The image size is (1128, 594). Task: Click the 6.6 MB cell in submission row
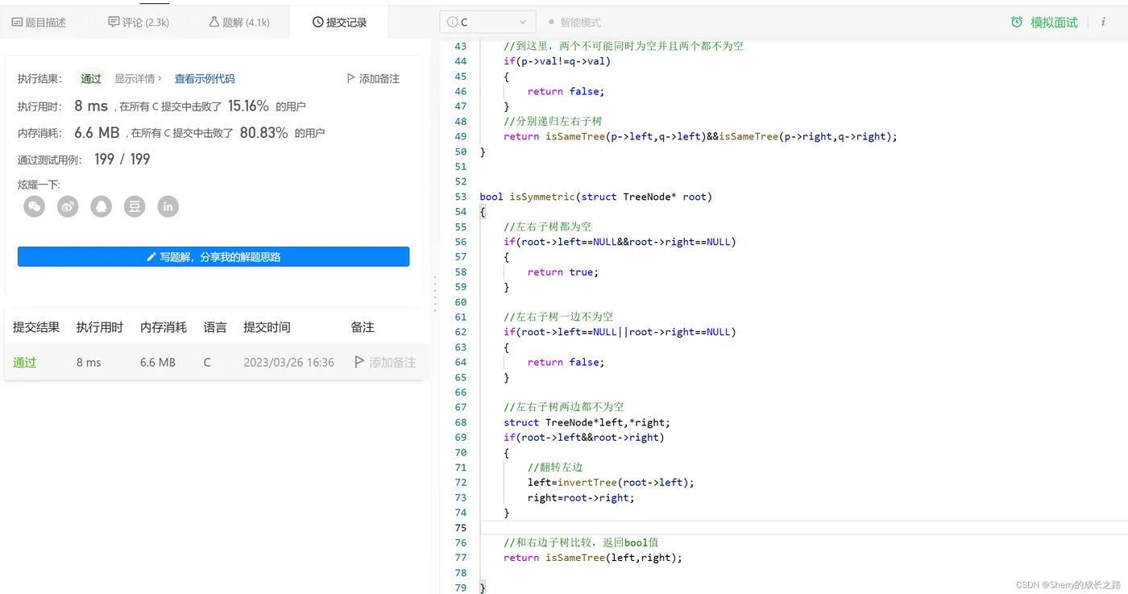(158, 363)
